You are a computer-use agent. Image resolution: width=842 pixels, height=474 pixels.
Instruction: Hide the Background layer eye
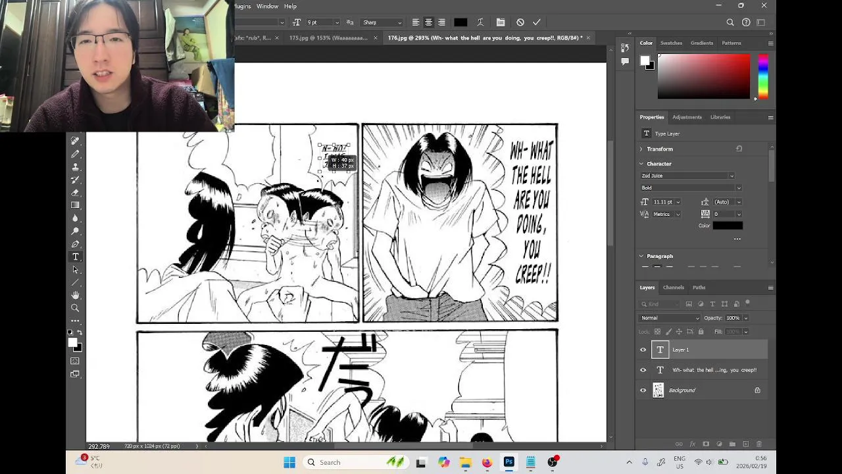tap(643, 390)
